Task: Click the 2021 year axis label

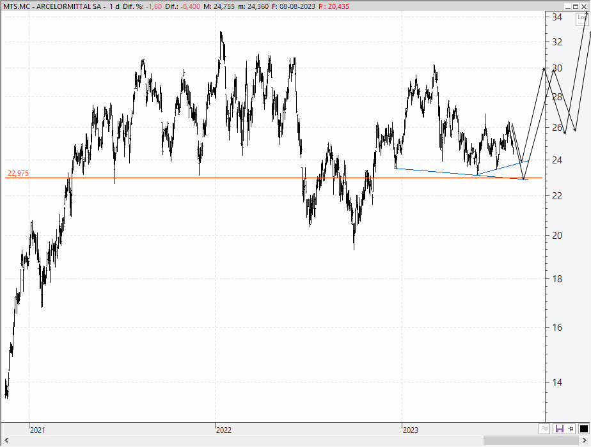Action: 37,430
